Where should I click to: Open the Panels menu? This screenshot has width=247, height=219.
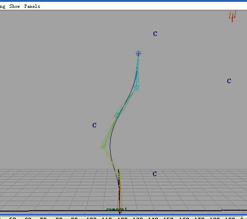pos(32,6)
